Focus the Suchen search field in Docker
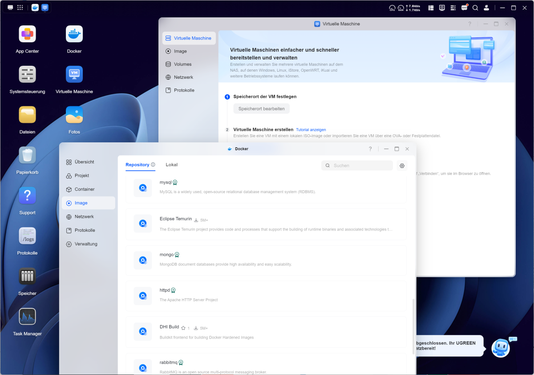534x375 pixels. [357, 165]
